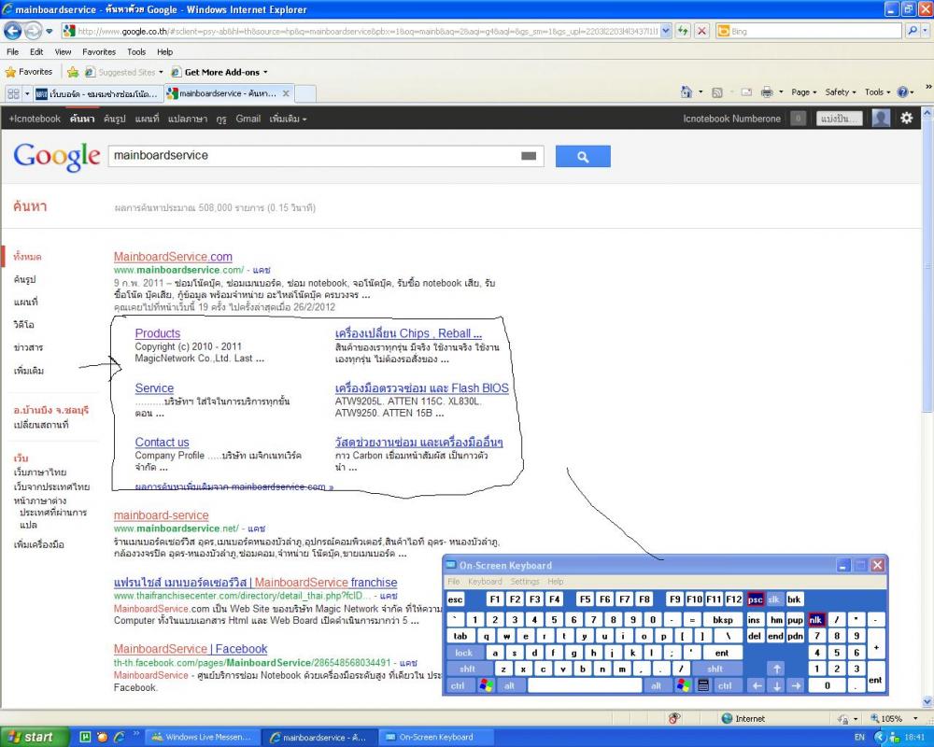
Task: Open the Bing search provider dropdown arrow
Action: (925, 31)
